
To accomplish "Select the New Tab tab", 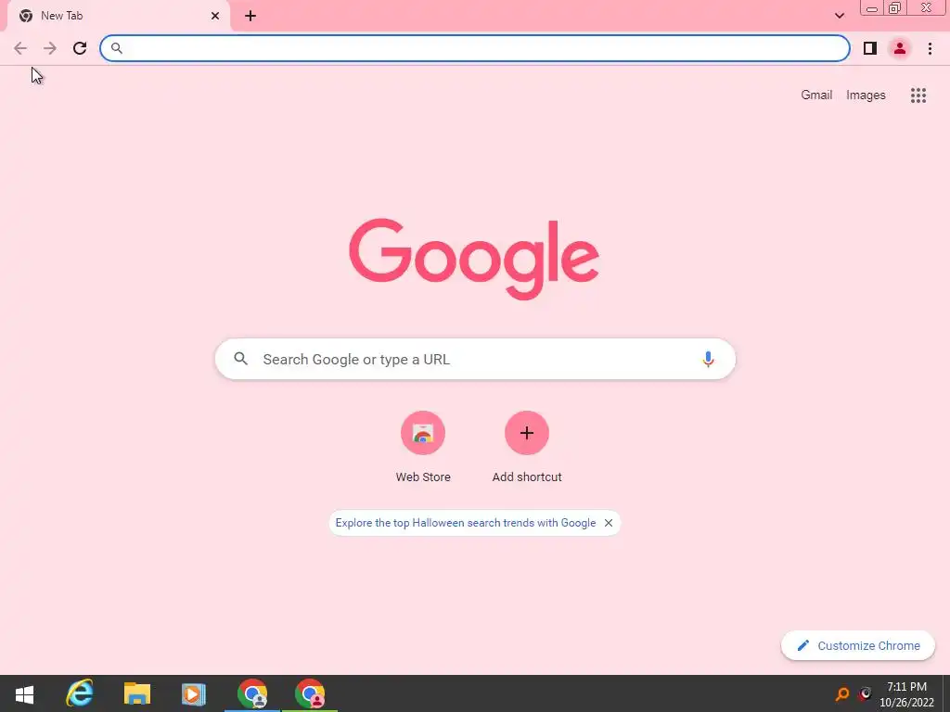I will 119,16.
